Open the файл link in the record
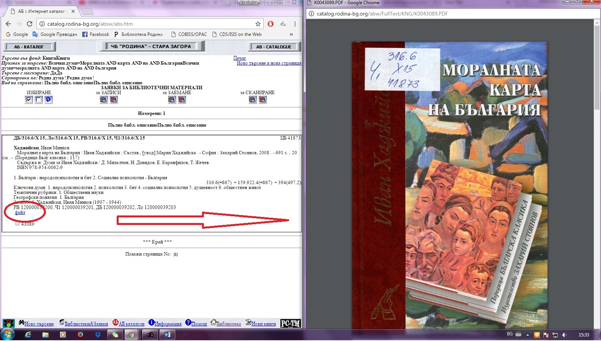The height and width of the screenshot is (341, 601). [20, 212]
